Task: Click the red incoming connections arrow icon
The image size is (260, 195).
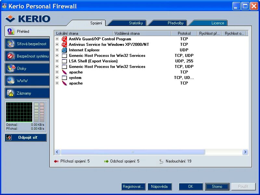Action: [56, 161]
